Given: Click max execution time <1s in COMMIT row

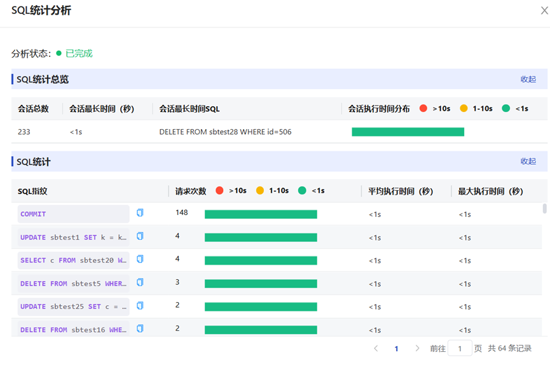Looking at the screenshot, I should pos(465,214).
